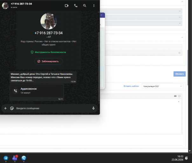Image resolution: width=192 pixels, height=163 pixels.
Task: Click the phone number title in chat header
Action: point(21,4)
